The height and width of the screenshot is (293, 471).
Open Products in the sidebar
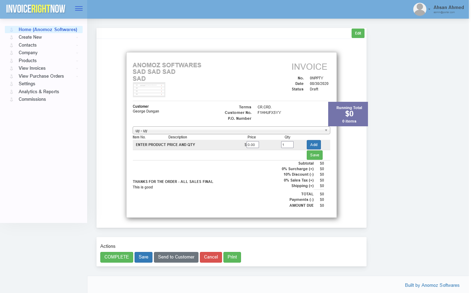28,60
